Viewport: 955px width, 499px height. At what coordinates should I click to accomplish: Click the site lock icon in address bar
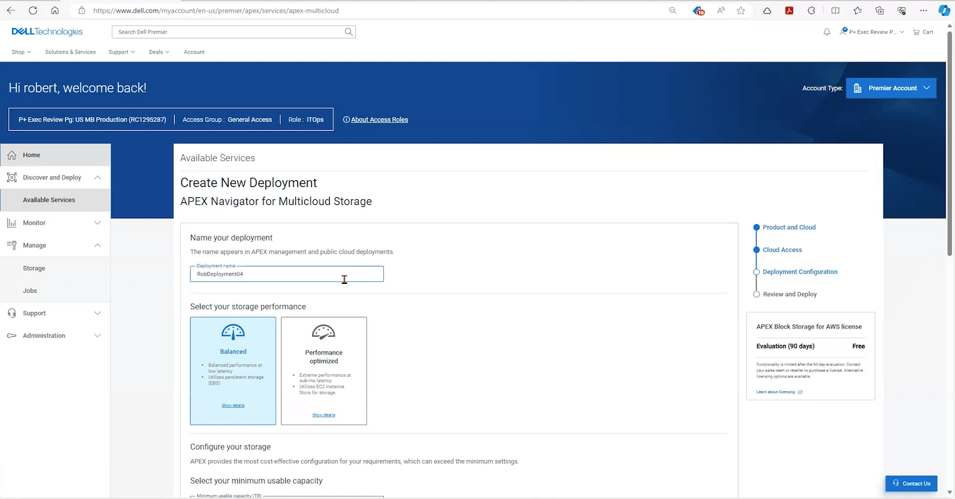[81, 11]
